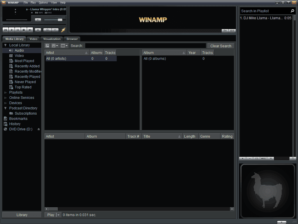The height and width of the screenshot is (224, 298).
Task: Mute audio with the speaker button
Action: point(38,20)
